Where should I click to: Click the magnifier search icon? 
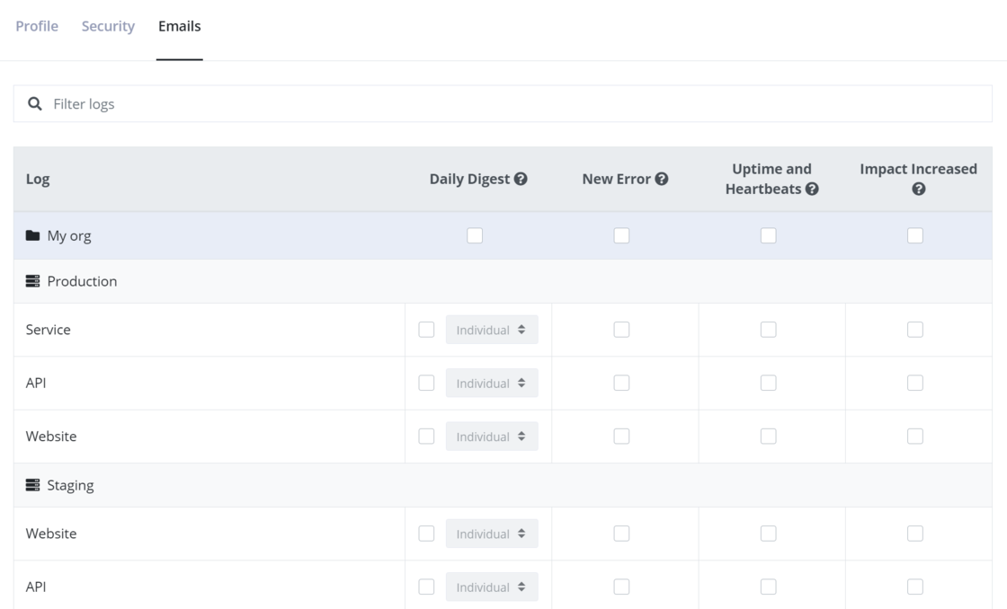point(35,104)
